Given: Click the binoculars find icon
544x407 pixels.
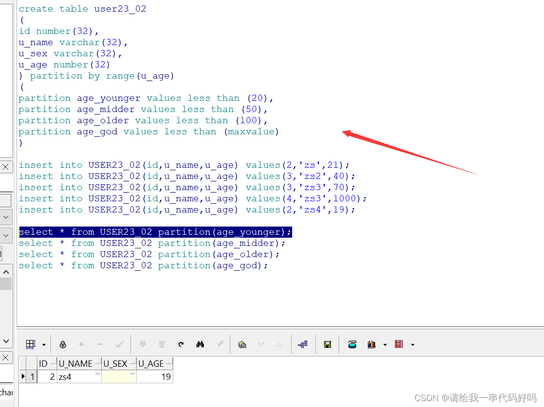Looking at the screenshot, I should (200, 344).
